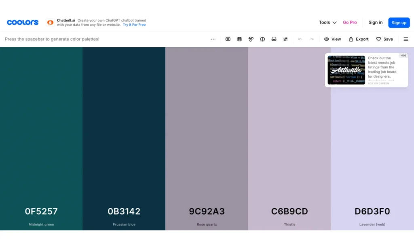Select the Rose quartz 9C92A3 hex code
This screenshot has height=247, width=414.
(x=207, y=211)
